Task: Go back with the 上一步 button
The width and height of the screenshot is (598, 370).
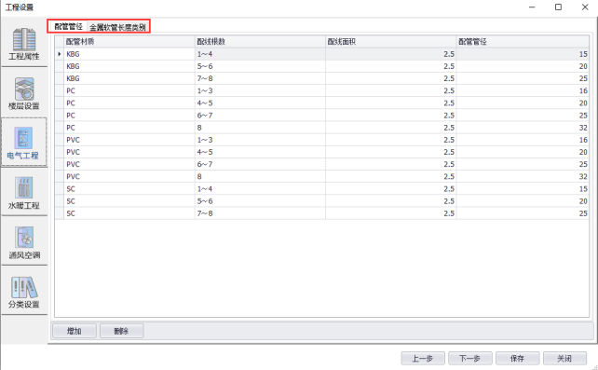Action: [x=423, y=358]
